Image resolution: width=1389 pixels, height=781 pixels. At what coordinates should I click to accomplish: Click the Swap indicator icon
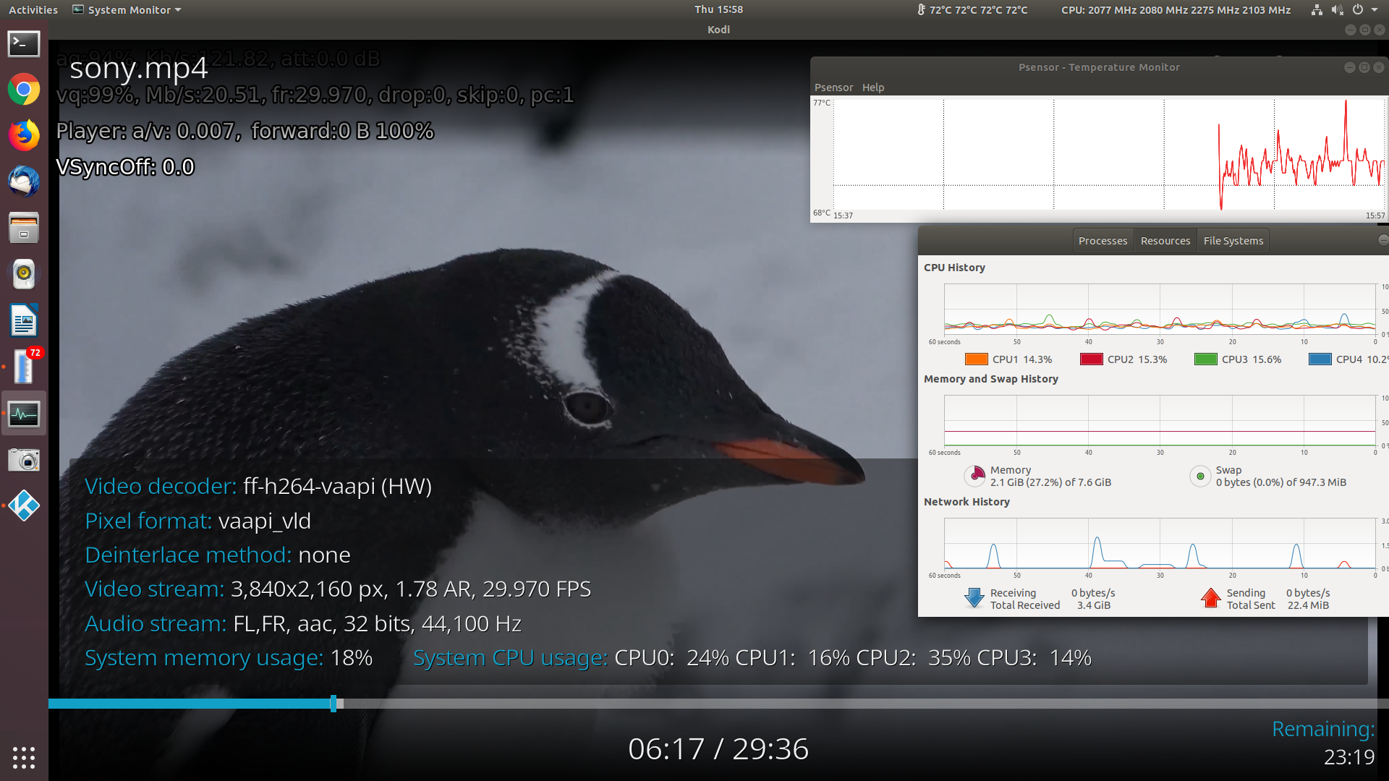(1200, 476)
